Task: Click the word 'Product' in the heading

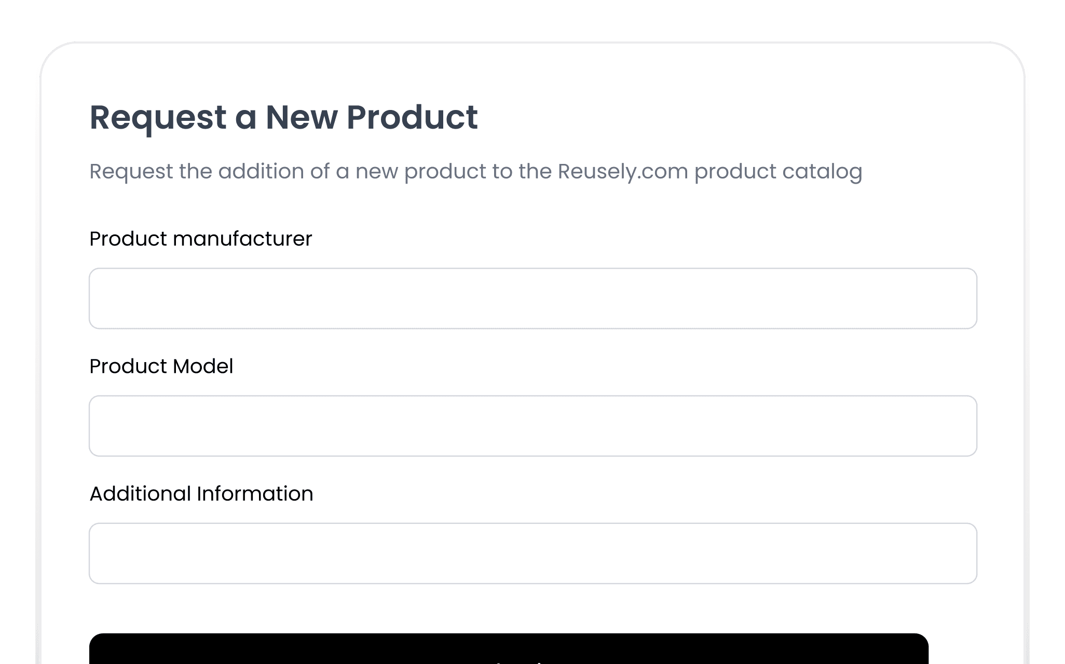Action: [412, 117]
